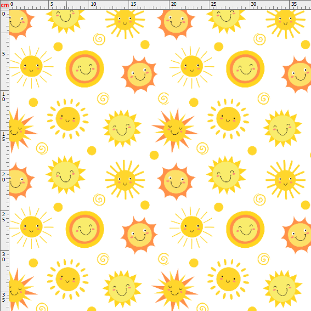Click the "10" mark on the horizontal ruler

click(93, 4)
